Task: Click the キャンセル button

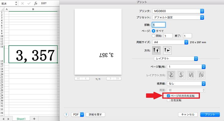Action: point(188,114)
